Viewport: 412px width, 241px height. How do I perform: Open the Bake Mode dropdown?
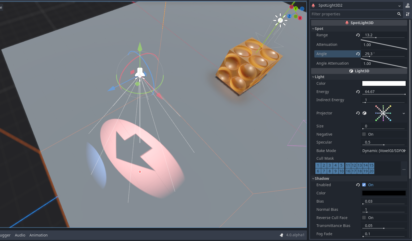[384, 150]
